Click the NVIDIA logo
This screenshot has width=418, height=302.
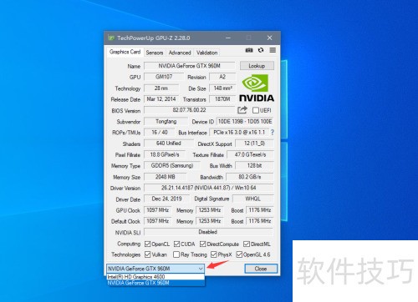coord(257,88)
